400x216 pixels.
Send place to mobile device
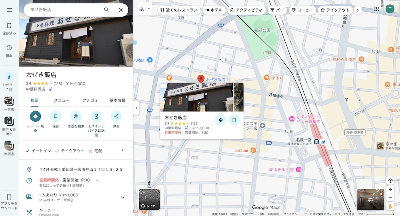pos(96,116)
